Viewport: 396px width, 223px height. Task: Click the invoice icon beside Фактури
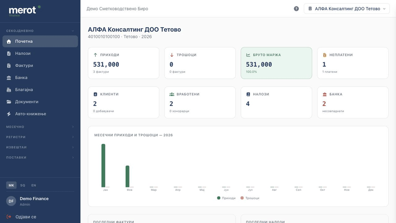point(9,65)
